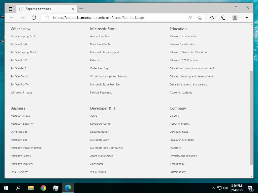Screen dimensions: 258x193
Task: Open taskbar Search magnifier icon
Action: coord(18,188)
